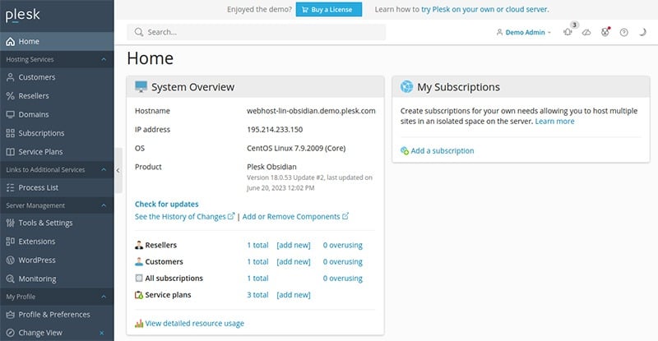Open the Home sidebar item
Image resolution: width=658 pixels, height=341 pixels.
coord(57,41)
